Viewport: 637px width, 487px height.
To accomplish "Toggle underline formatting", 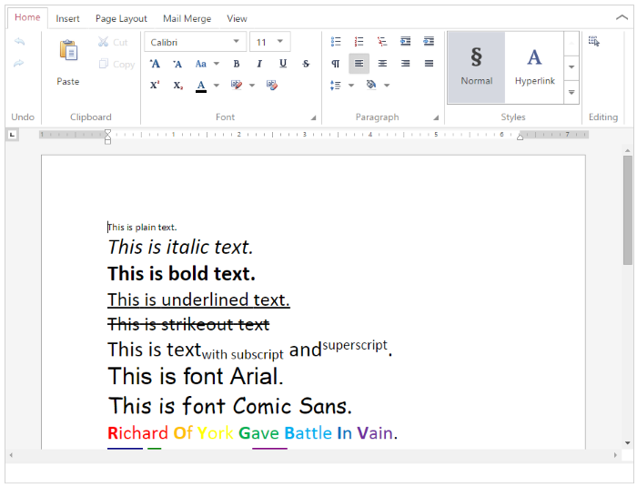I will 283,64.
